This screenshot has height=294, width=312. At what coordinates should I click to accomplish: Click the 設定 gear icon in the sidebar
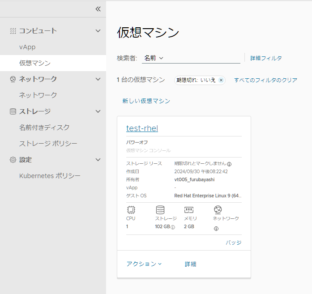pyautogui.click(x=13, y=160)
